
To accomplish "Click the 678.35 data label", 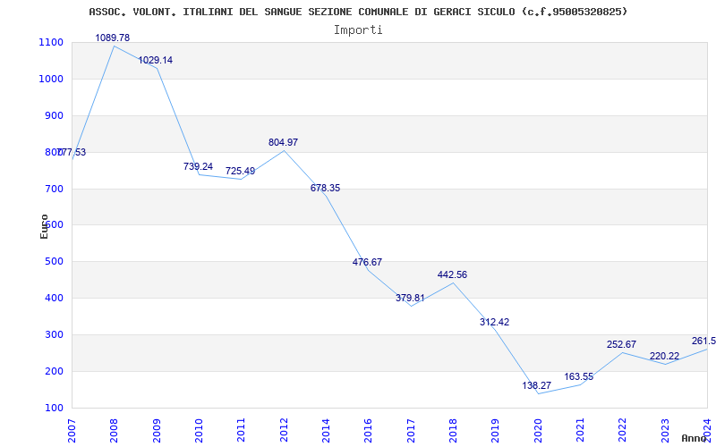I will pyautogui.click(x=325, y=188).
